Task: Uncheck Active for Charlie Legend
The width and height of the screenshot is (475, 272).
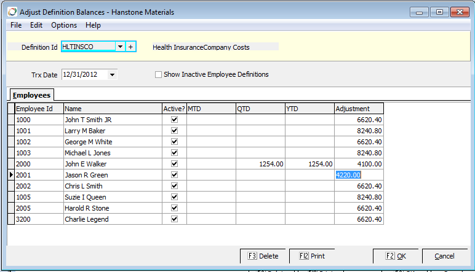Action: [x=174, y=219]
